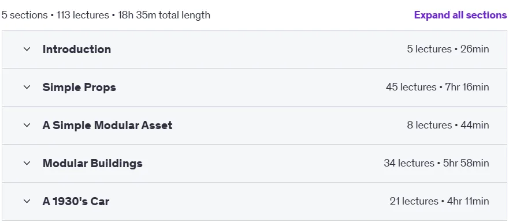
Task: Click the 21 lectures • 4hr 11min label
Action: click(x=439, y=201)
